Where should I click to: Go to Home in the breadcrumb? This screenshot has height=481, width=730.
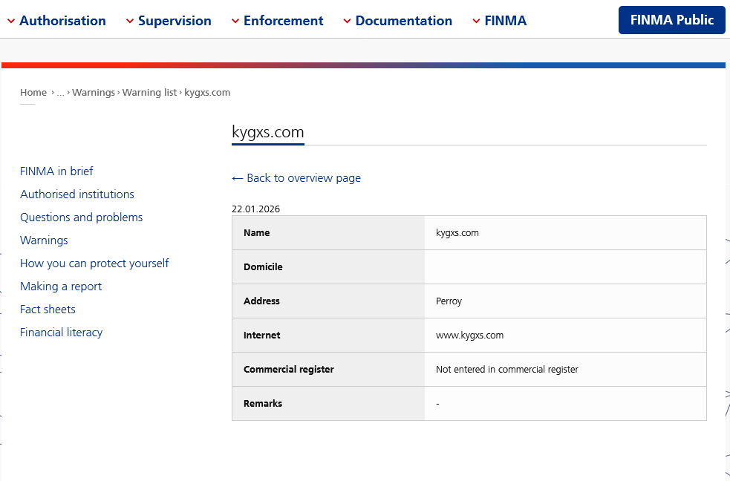(33, 93)
